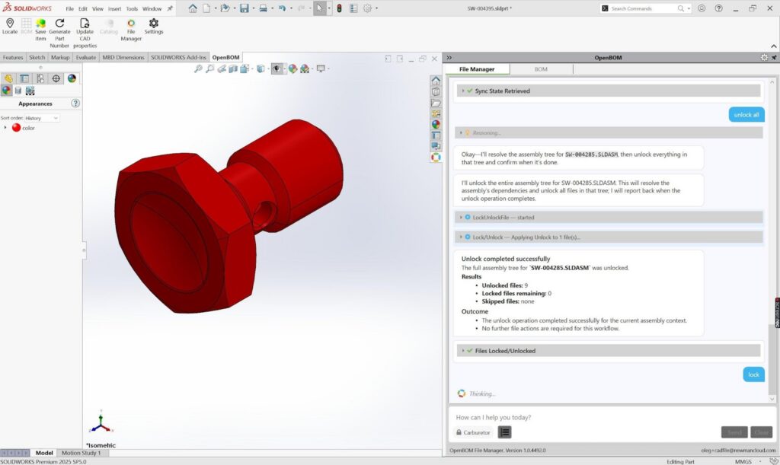This screenshot has height=465, width=780.
Task: Open OpenBOM Settings gear in ribbon
Action: [x=154, y=24]
